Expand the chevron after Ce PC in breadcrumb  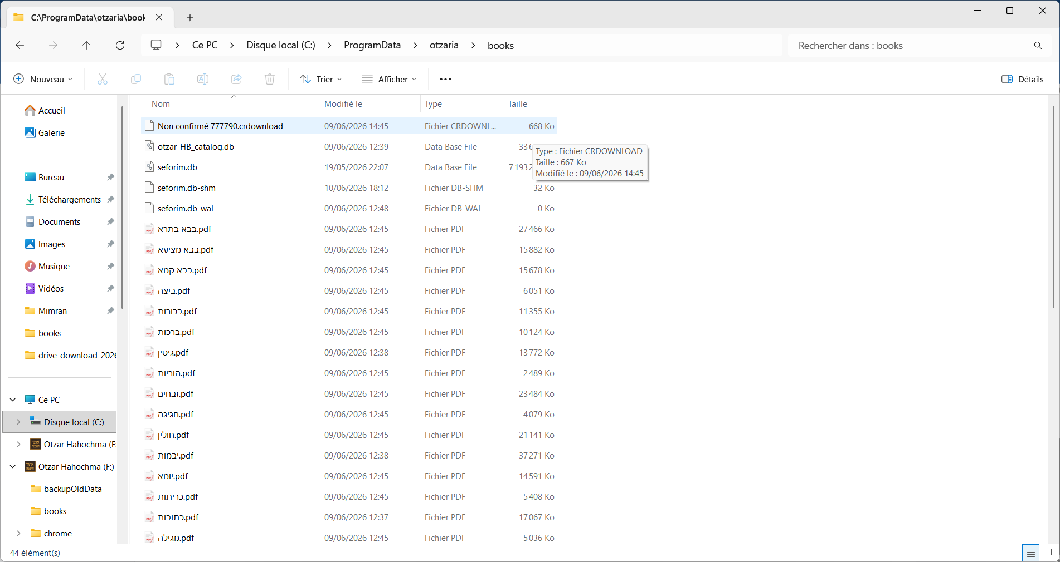tap(232, 45)
